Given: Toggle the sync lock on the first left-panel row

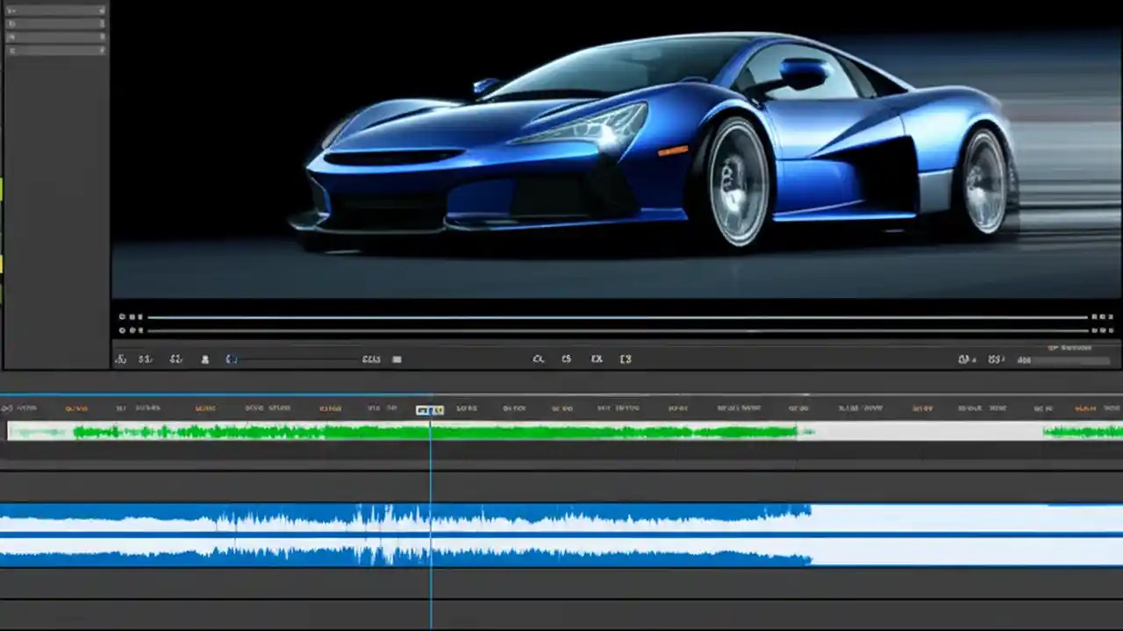Looking at the screenshot, I should point(100,11).
